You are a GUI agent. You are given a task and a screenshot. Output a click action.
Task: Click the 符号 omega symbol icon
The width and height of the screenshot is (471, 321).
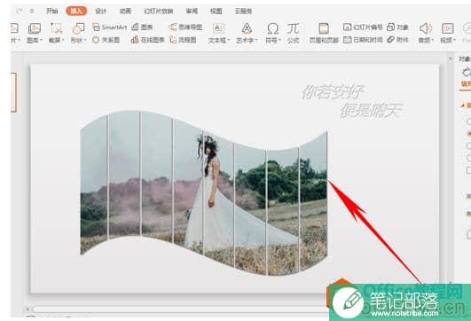(272, 29)
